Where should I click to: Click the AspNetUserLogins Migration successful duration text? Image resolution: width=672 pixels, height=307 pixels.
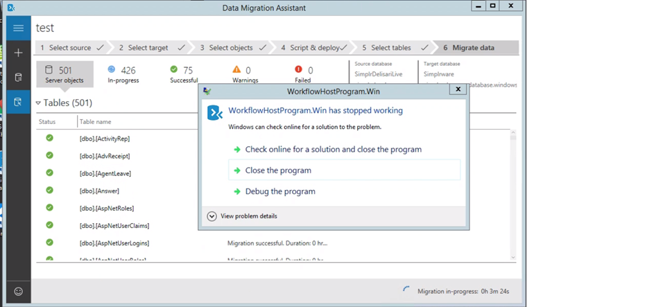coord(277,243)
